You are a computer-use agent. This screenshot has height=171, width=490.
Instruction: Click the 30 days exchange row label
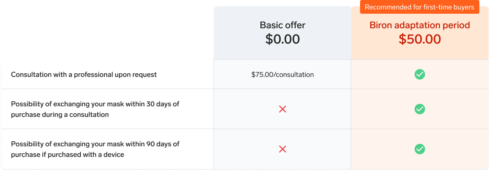(95, 109)
